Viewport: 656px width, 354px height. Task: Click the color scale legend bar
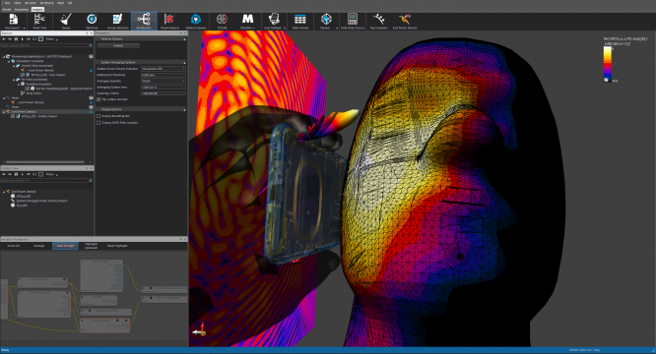(x=607, y=64)
